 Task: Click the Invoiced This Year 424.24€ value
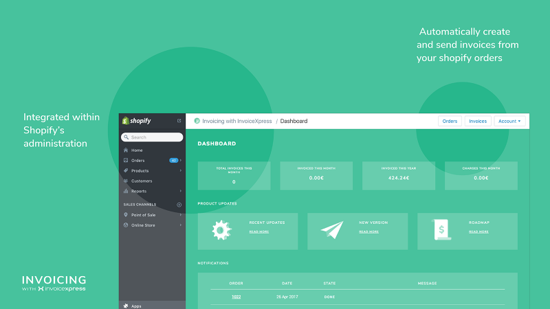(x=399, y=178)
